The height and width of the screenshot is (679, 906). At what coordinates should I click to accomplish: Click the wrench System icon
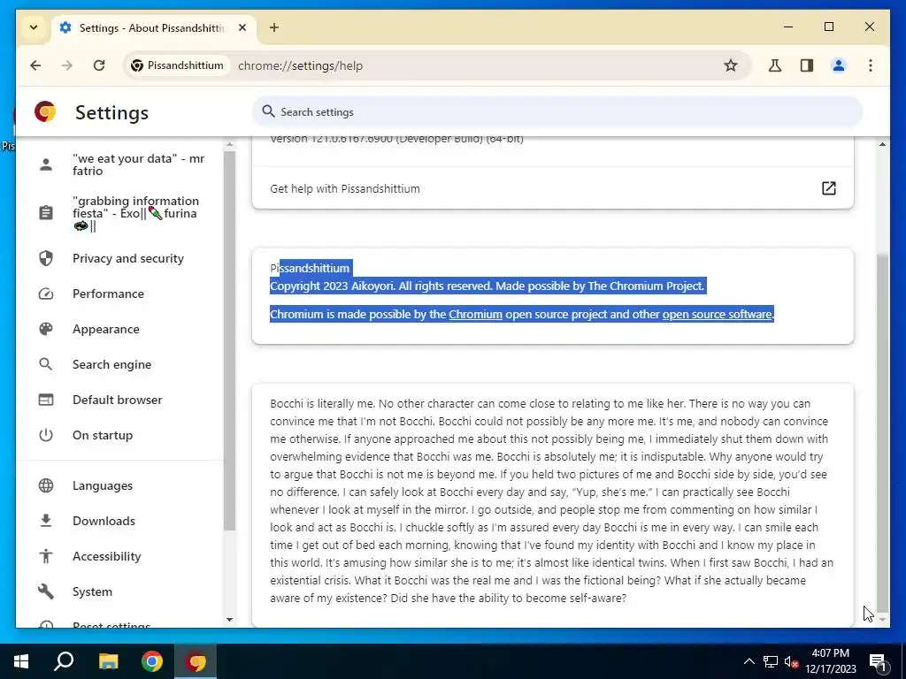[x=46, y=591]
